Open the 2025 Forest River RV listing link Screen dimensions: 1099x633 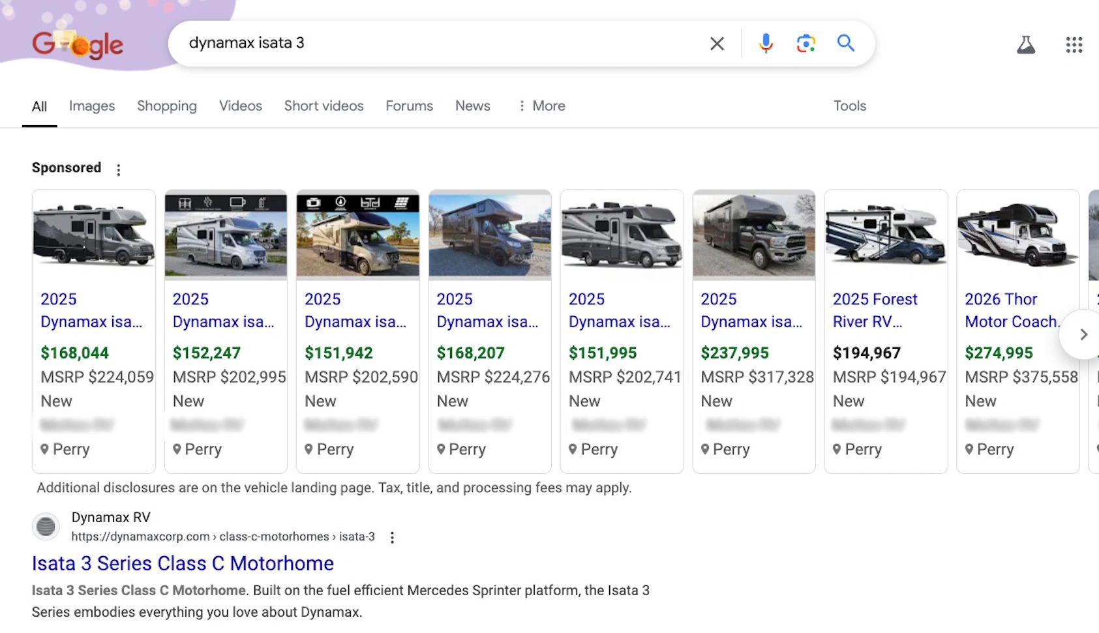coord(875,310)
